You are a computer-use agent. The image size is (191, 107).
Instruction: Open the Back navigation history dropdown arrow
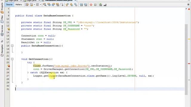point(34,5)
